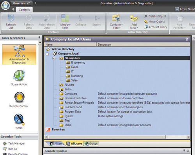Open the Add Favorite dropdown
Screen dimensions: 195x155
179,22
